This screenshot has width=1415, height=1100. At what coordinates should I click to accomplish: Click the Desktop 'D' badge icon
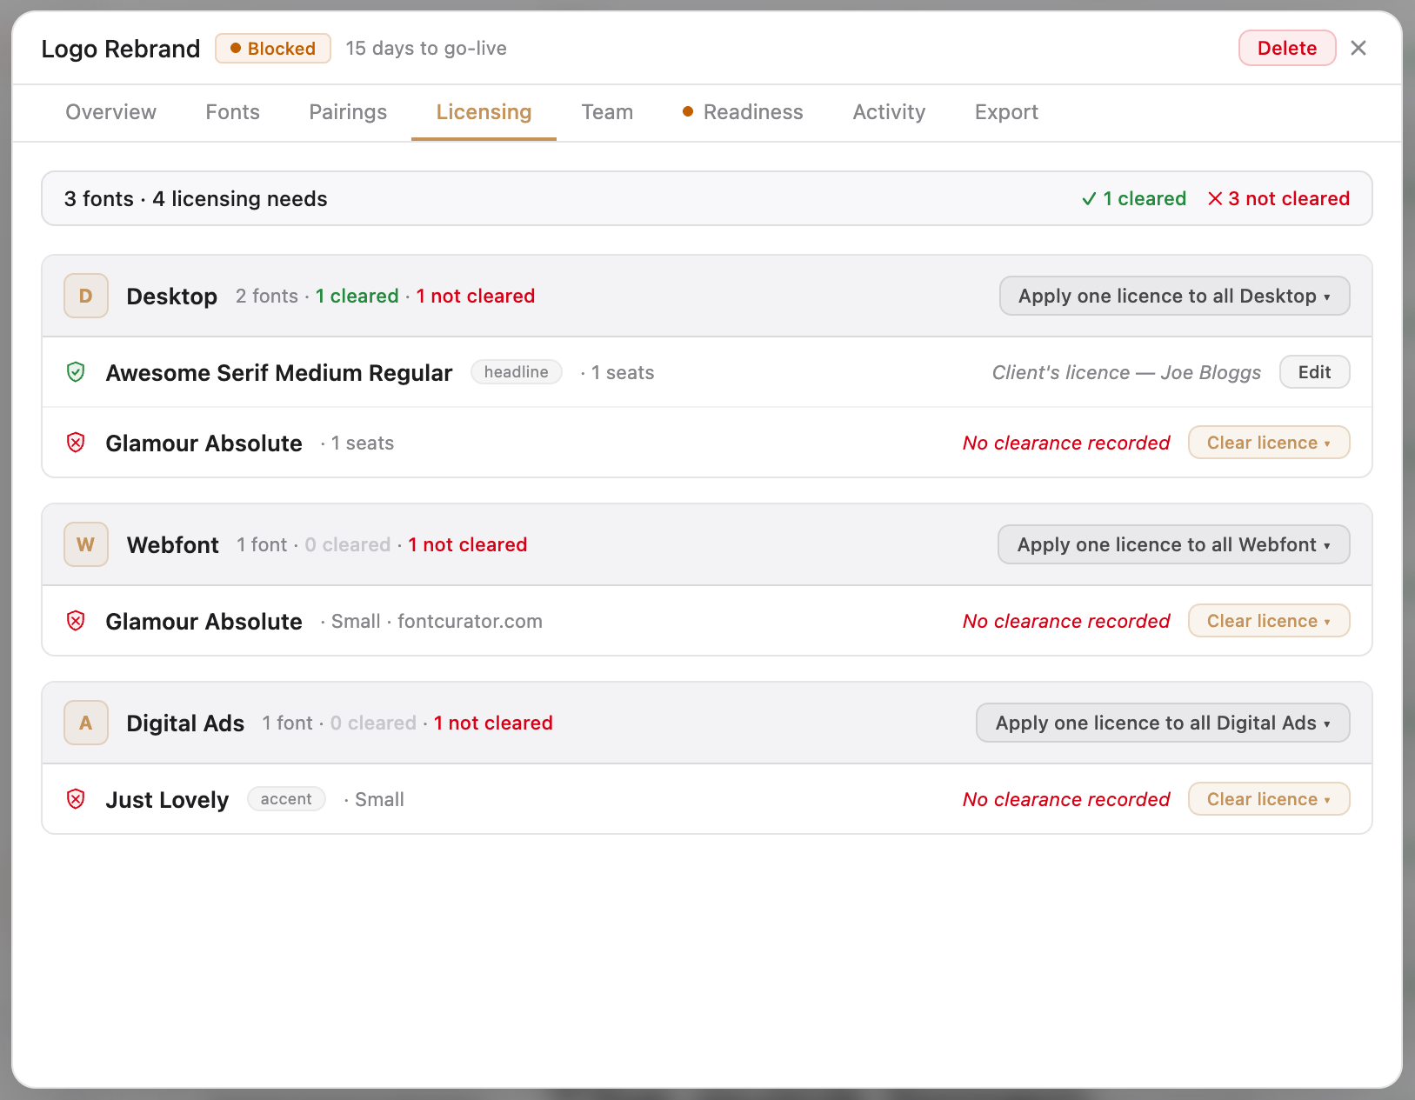(x=86, y=296)
